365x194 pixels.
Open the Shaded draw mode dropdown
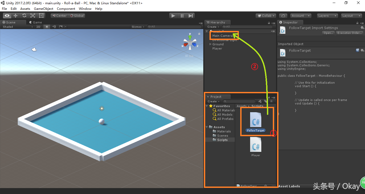pyautogui.click(x=18, y=27)
